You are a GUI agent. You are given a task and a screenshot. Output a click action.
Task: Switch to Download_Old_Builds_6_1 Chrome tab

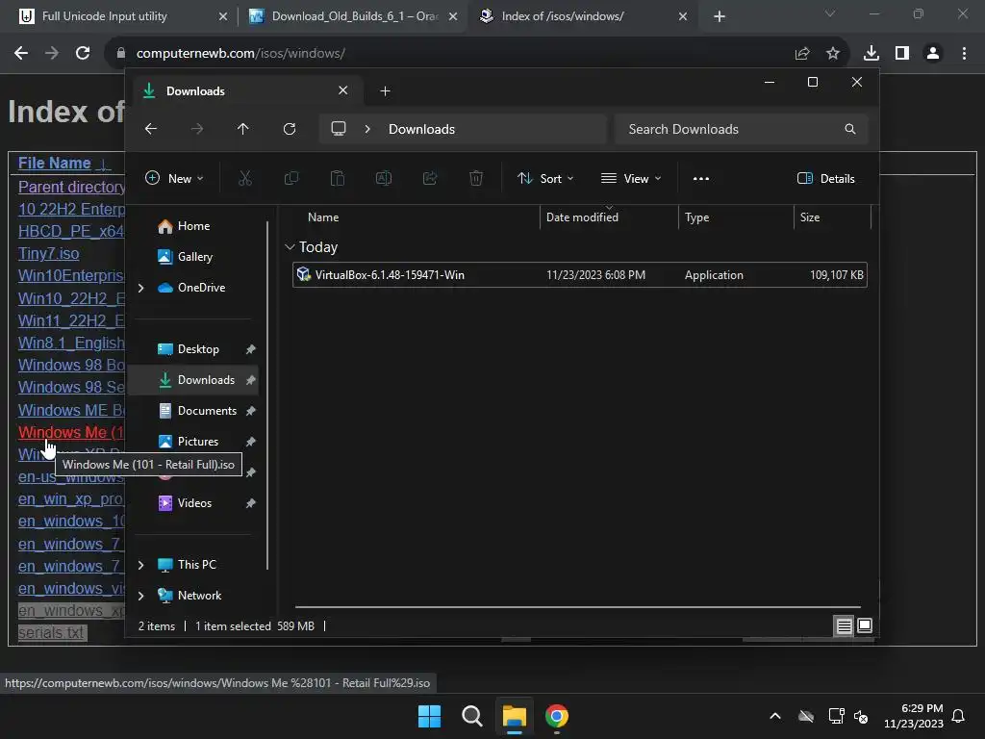click(x=353, y=16)
